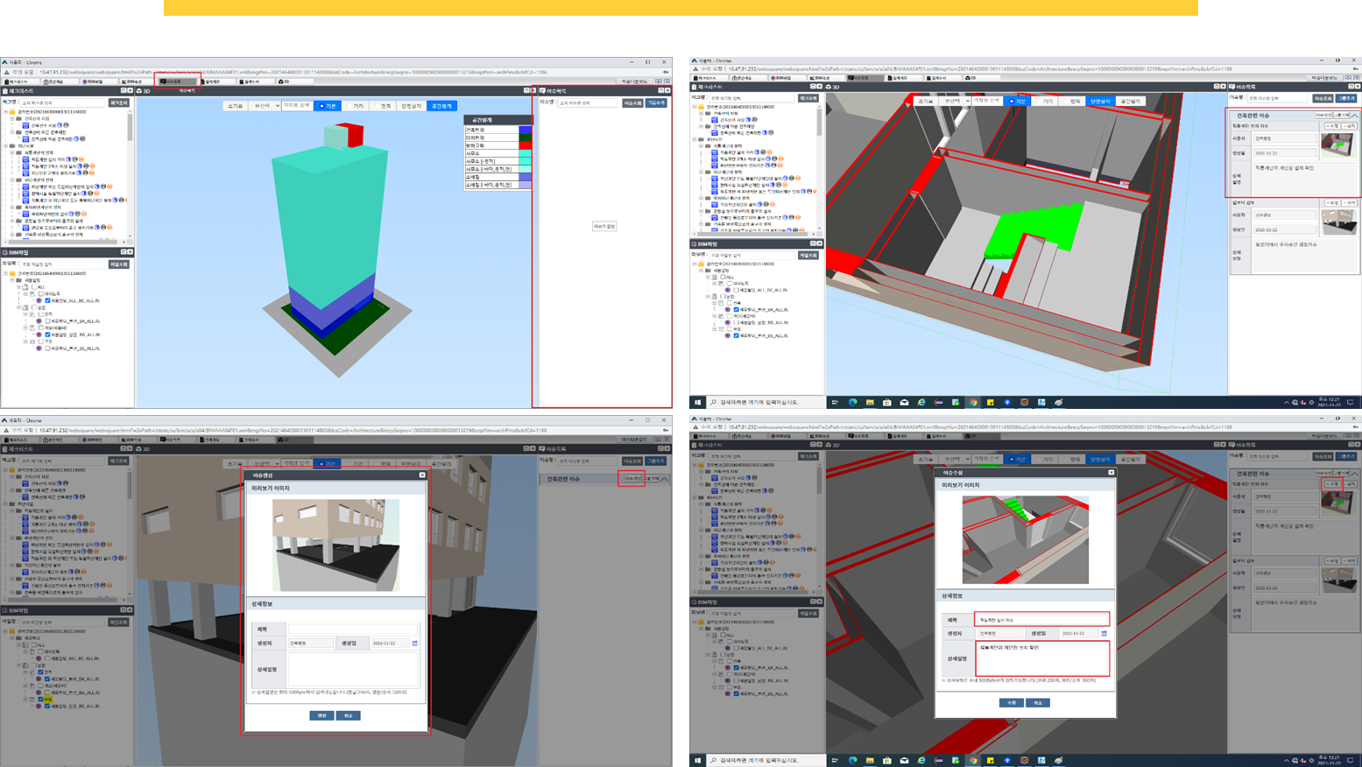Open calendar icon in 이슈수정 dialog
Screen dimensions: 1362x767
(1104, 633)
